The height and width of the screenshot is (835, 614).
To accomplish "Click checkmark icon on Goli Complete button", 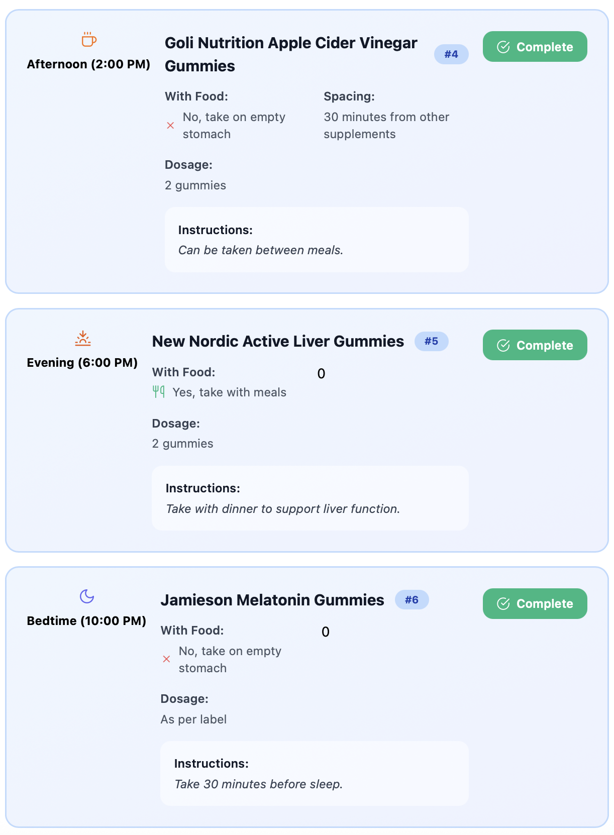I will pos(503,47).
